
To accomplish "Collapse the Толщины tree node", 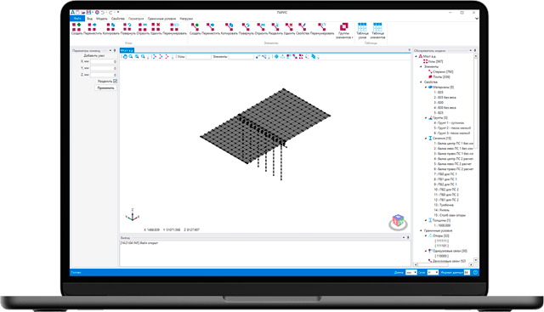I will pyautogui.click(x=426, y=220).
